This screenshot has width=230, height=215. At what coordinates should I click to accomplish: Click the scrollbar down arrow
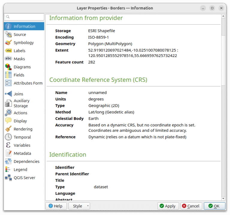223,199
